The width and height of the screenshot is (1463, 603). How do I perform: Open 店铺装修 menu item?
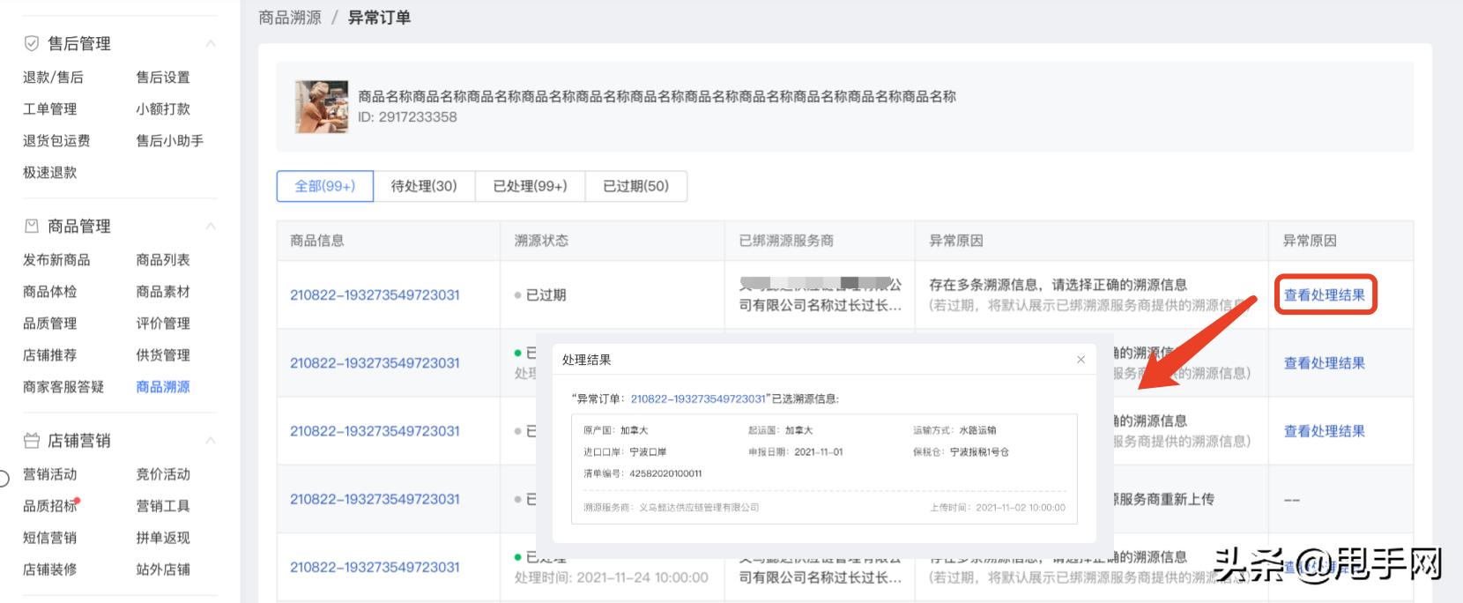(x=50, y=569)
